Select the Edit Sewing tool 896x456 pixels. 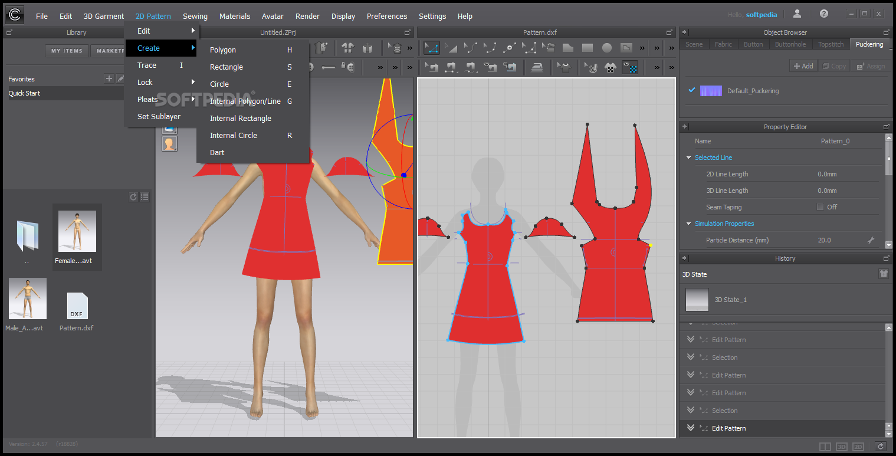pos(432,67)
